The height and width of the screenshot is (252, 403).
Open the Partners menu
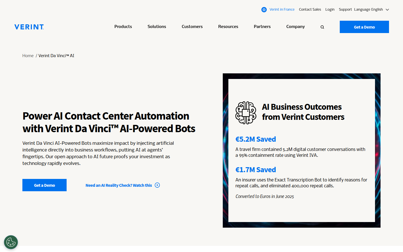click(x=262, y=27)
